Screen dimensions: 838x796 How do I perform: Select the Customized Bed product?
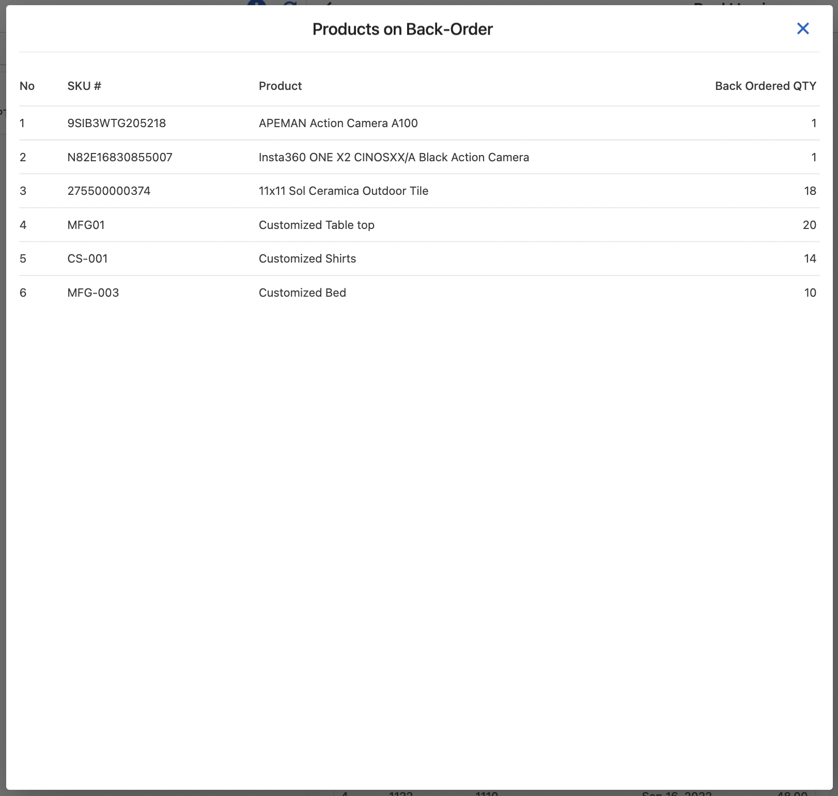(x=302, y=293)
